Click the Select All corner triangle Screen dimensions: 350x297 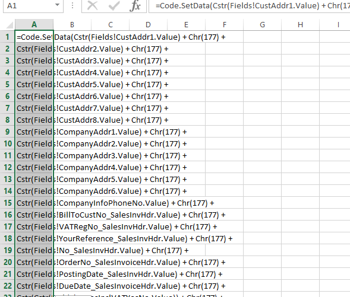tap(10, 25)
